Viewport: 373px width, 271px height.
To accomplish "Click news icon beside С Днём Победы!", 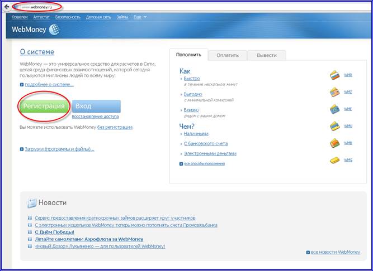I will click(30, 232).
